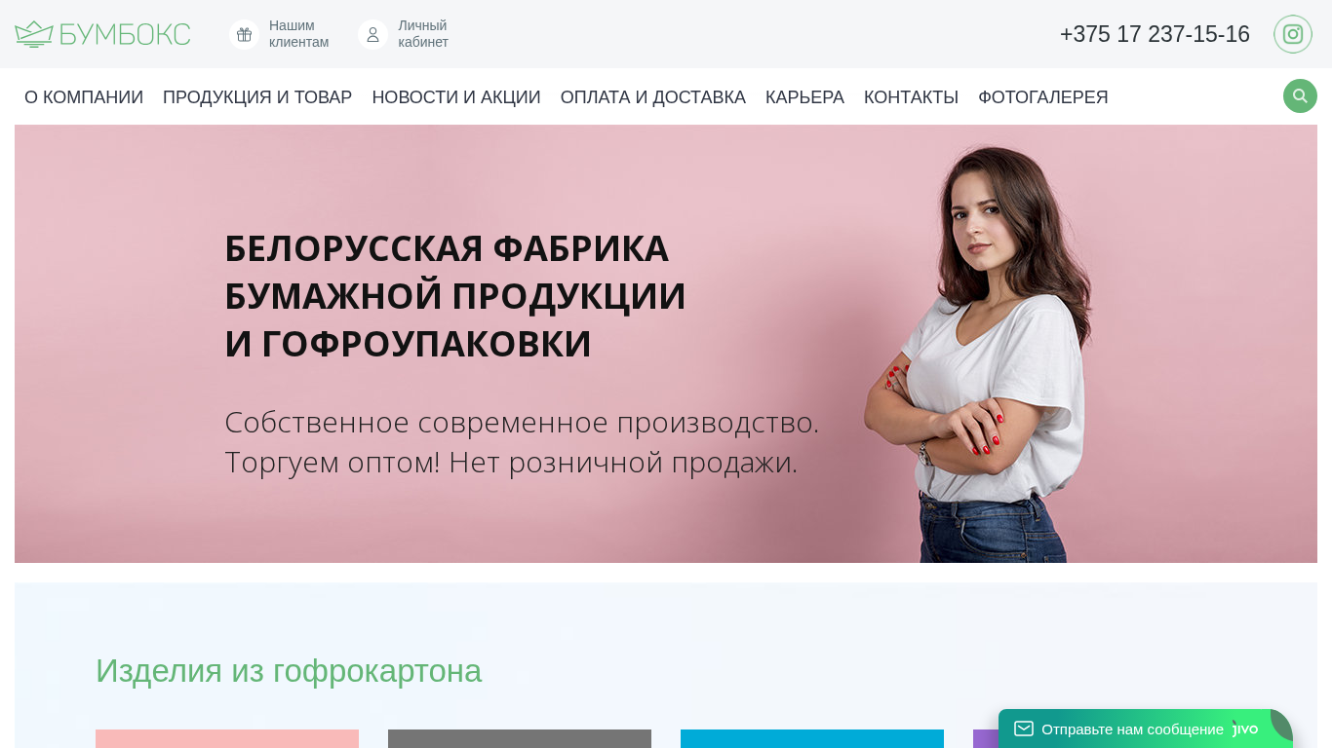This screenshot has width=1332, height=748.
Task: Click the Бумбокс paper boat logo
Action: [34, 34]
